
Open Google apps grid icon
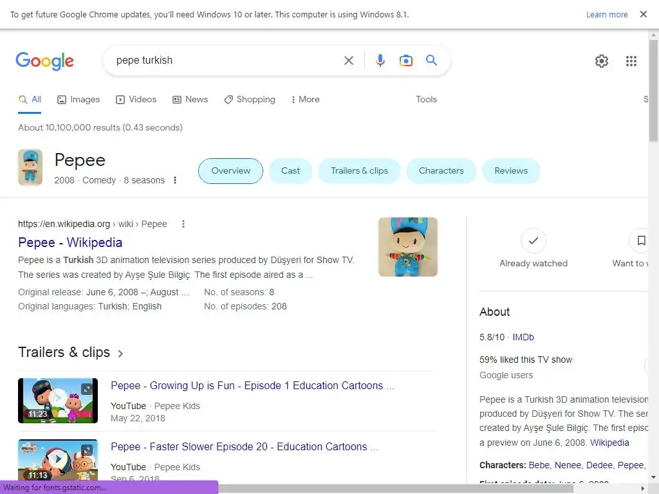pos(631,61)
